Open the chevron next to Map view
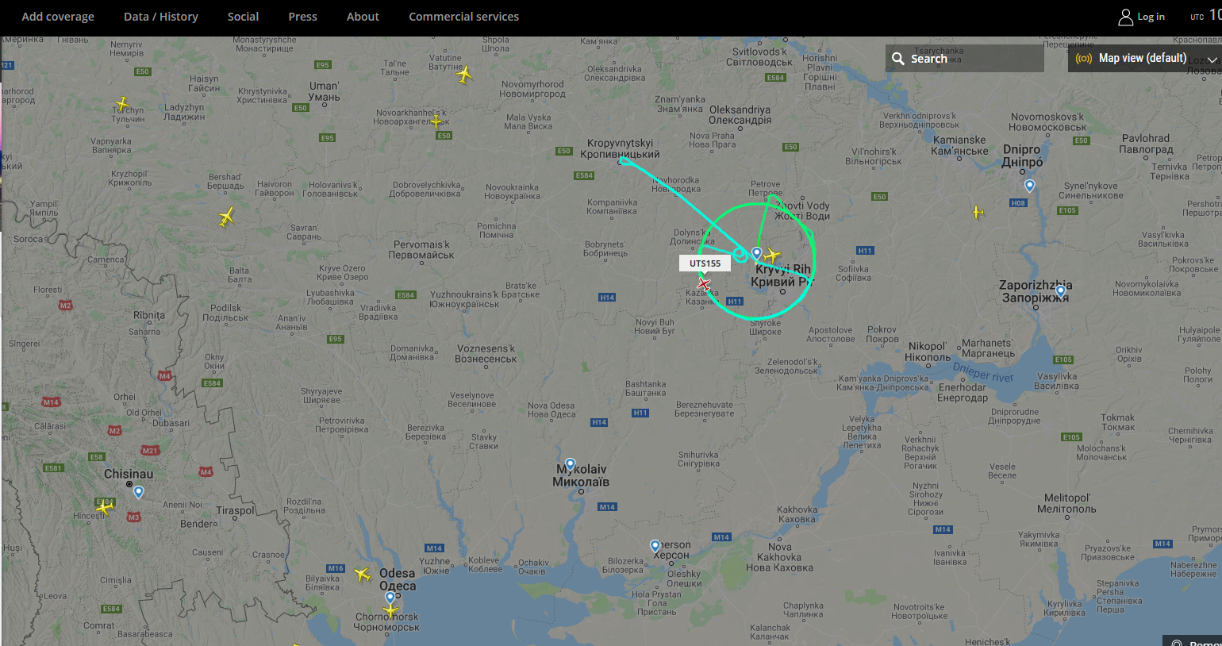Viewport: 1222px width, 646px height. pos(1212,60)
